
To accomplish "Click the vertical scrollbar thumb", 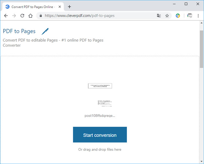I will (202, 49).
